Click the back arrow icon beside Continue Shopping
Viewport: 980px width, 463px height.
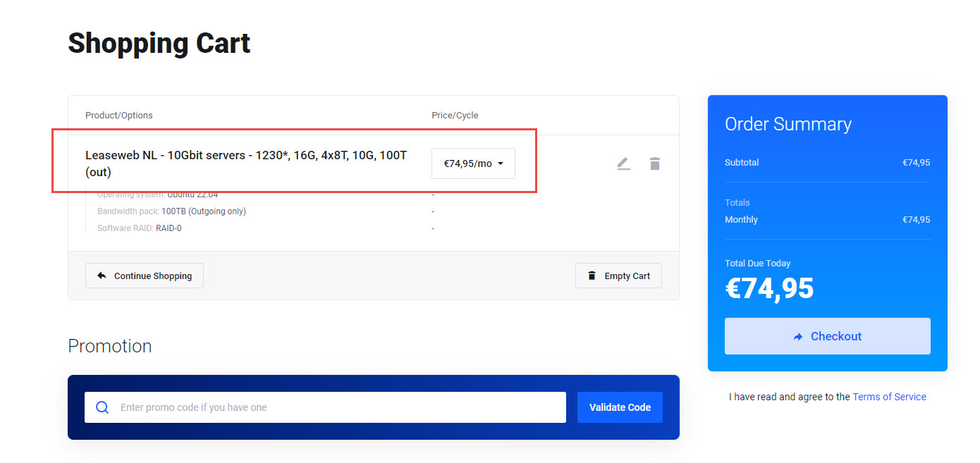coord(102,276)
